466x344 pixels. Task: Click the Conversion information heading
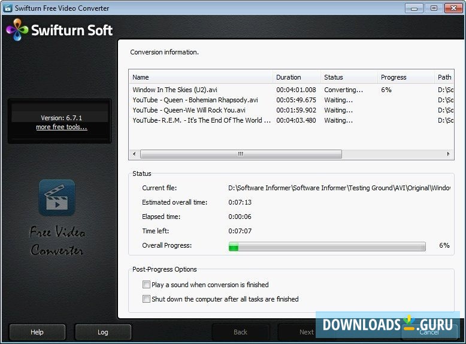164,52
